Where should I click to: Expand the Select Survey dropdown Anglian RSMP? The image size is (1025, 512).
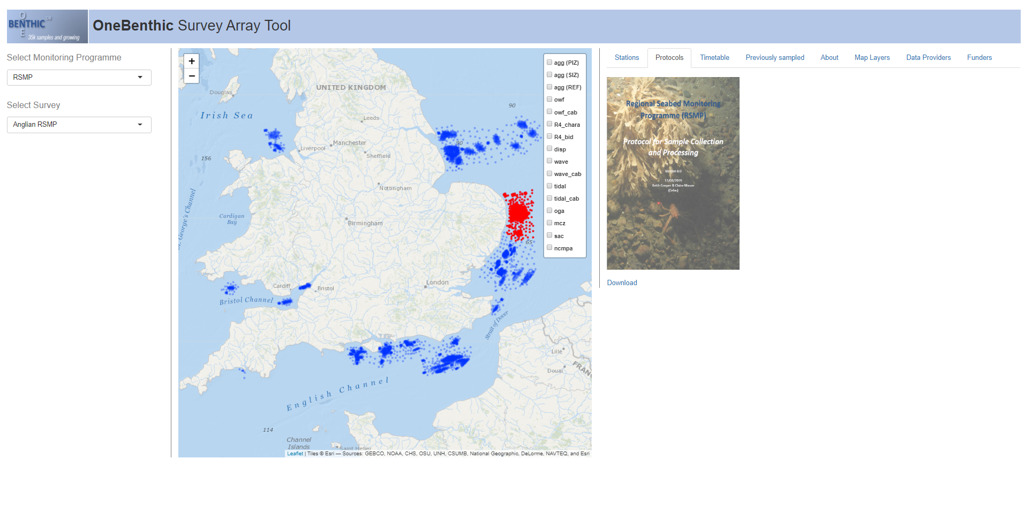[x=79, y=125]
